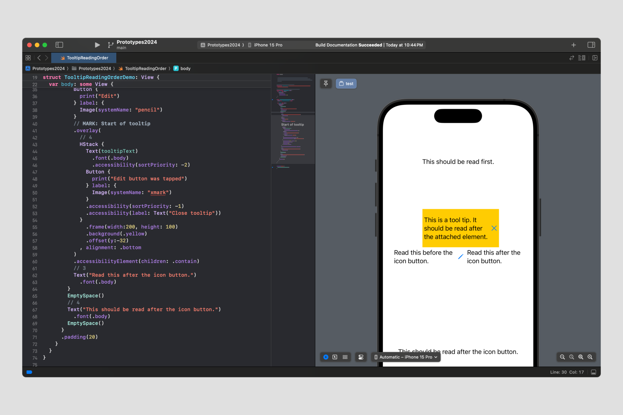Add an editor on the right
This screenshot has width=623, height=415.
pos(595,58)
